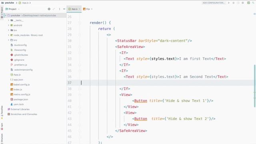This screenshot has width=256, height=144.
Task: Select Scratches and Consoles node
Action: 22,114
